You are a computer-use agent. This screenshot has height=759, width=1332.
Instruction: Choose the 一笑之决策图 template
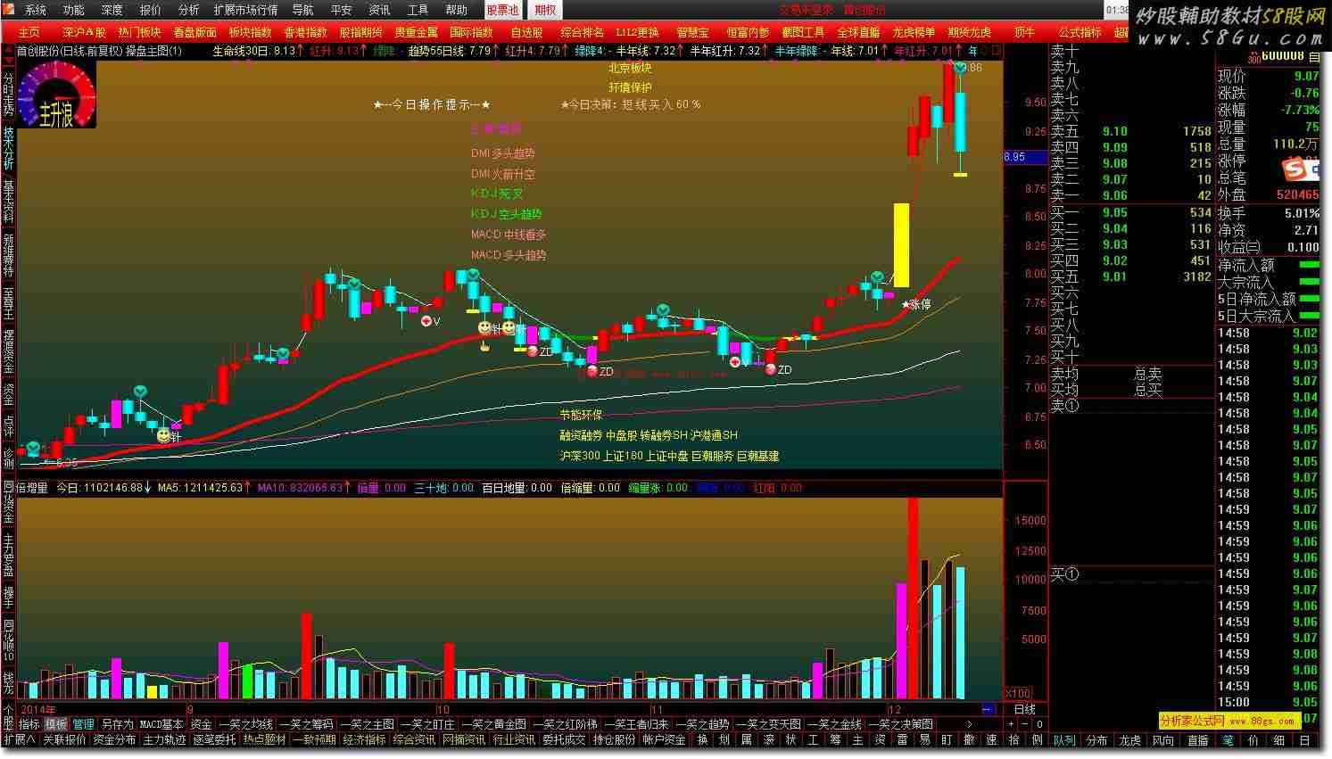(x=900, y=724)
